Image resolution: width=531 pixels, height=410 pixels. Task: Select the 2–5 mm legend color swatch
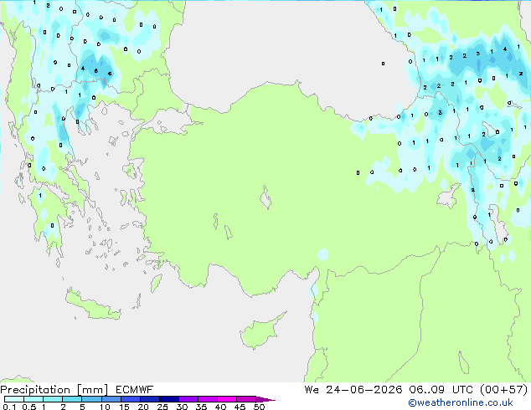point(72,399)
